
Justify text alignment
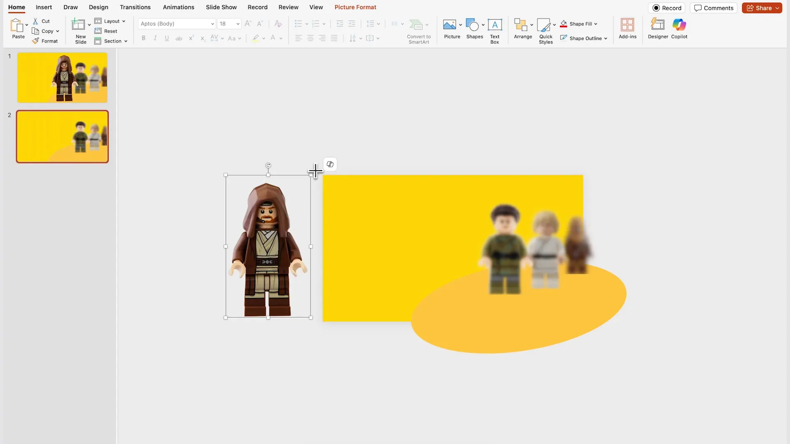point(334,38)
